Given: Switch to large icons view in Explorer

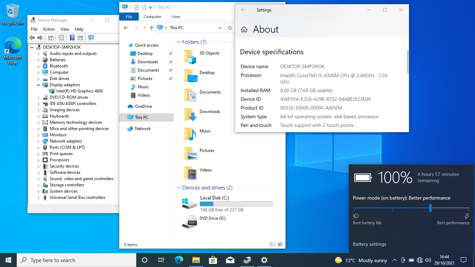Looking at the screenshot, I should (x=280, y=244).
